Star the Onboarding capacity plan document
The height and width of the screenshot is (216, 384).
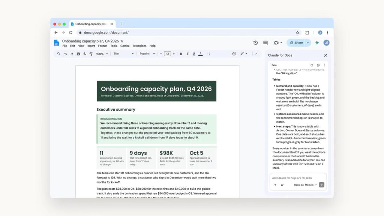(122, 41)
